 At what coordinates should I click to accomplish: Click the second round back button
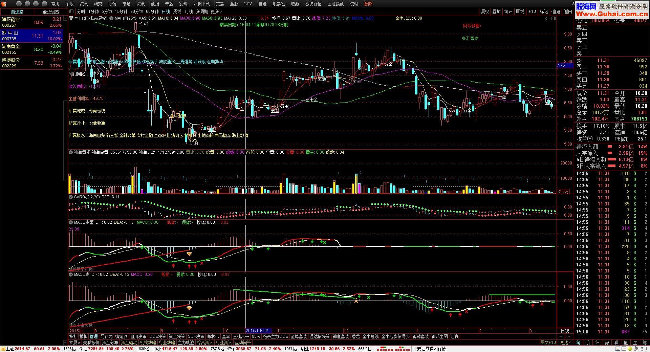[27, 4]
